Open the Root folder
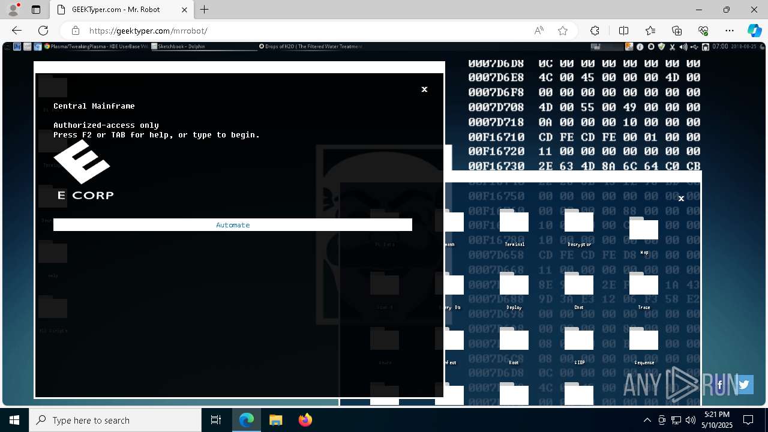 (x=514, y=346)
